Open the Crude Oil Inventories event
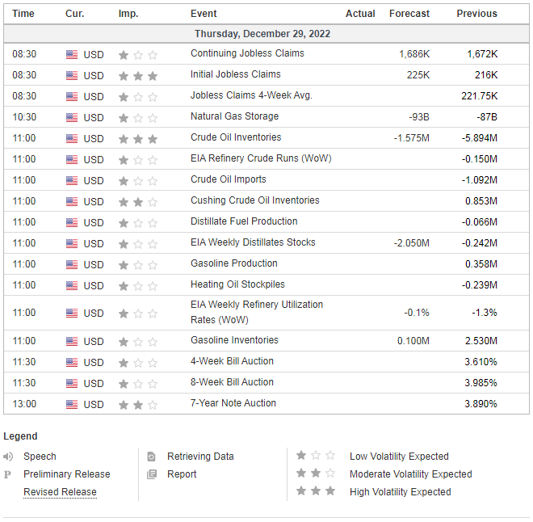Screen dimensions: 533x522 pyautogui.click(x=236, y=137)
